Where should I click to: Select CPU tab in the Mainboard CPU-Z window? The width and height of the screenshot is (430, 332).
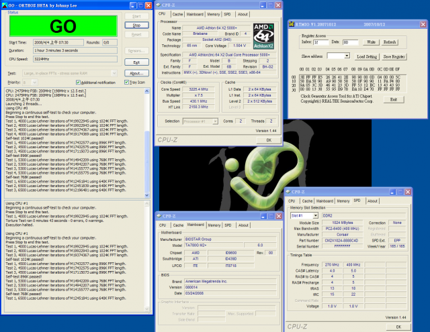point(163,225)
